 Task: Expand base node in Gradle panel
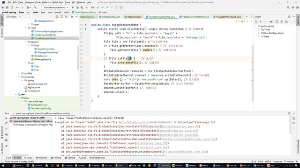tap(259, 36)
